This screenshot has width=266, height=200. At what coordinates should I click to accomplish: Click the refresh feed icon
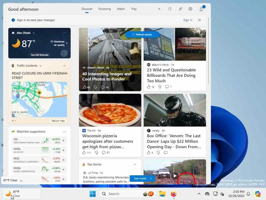coord(170,9)
